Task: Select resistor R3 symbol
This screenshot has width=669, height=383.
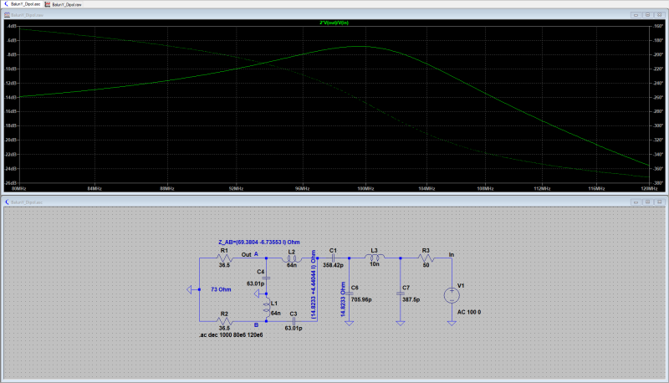Action: pyautogui.click(x=426, y=258)
